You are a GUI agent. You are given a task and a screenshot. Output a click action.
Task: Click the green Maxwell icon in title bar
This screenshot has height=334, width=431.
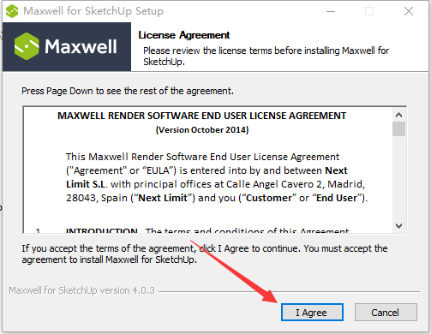[x=12, y=11]
